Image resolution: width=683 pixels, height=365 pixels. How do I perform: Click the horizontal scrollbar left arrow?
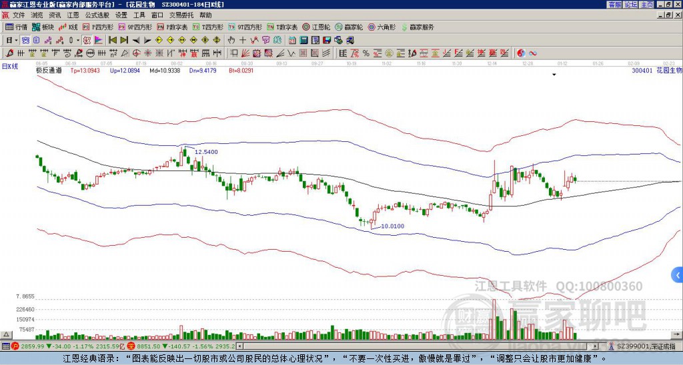(x=239, y=346)
